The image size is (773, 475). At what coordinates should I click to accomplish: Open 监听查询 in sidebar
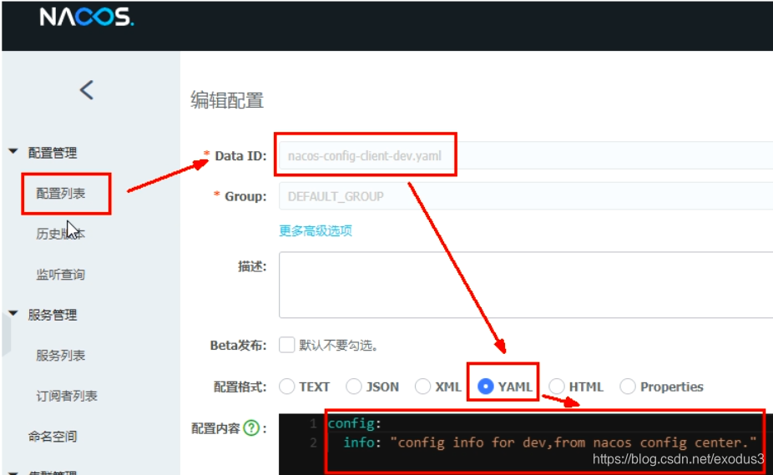coord(61,275)
